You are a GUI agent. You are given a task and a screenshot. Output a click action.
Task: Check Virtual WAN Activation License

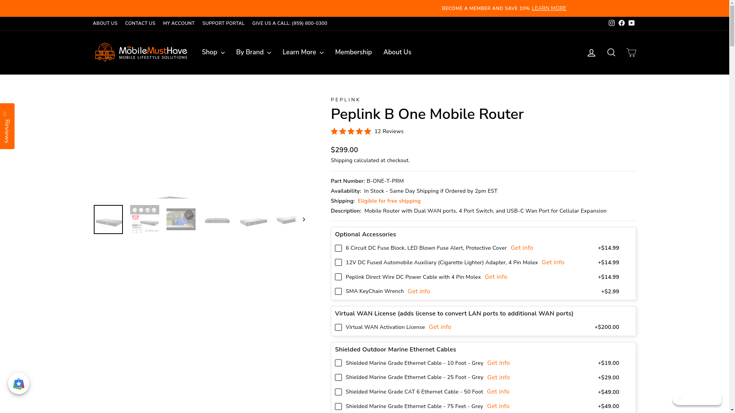(338, 327)
